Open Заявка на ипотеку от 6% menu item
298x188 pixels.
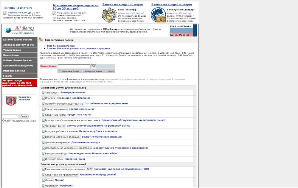coord(20,45)
